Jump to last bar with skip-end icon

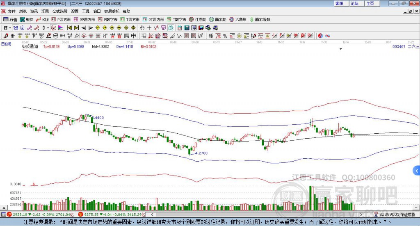click(76, 28)
